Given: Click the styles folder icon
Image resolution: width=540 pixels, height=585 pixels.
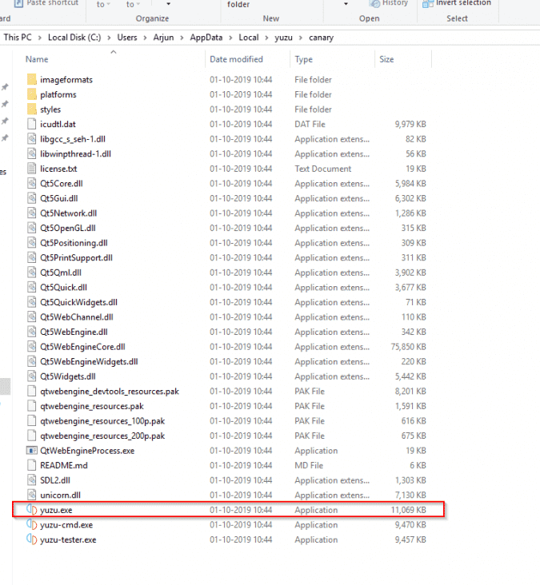Looking at the screenshot, I should pos(32,109).
